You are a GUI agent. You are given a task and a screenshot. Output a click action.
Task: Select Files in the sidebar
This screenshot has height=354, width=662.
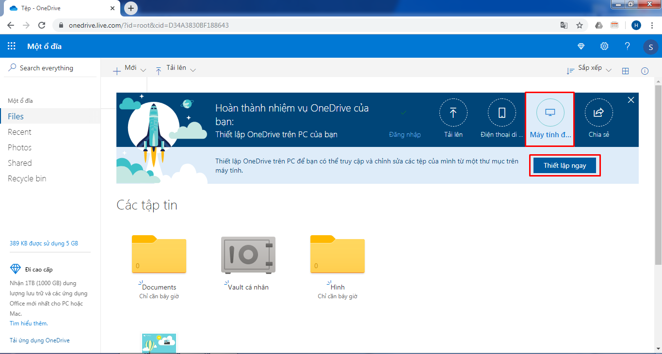[x=50, y=116]
